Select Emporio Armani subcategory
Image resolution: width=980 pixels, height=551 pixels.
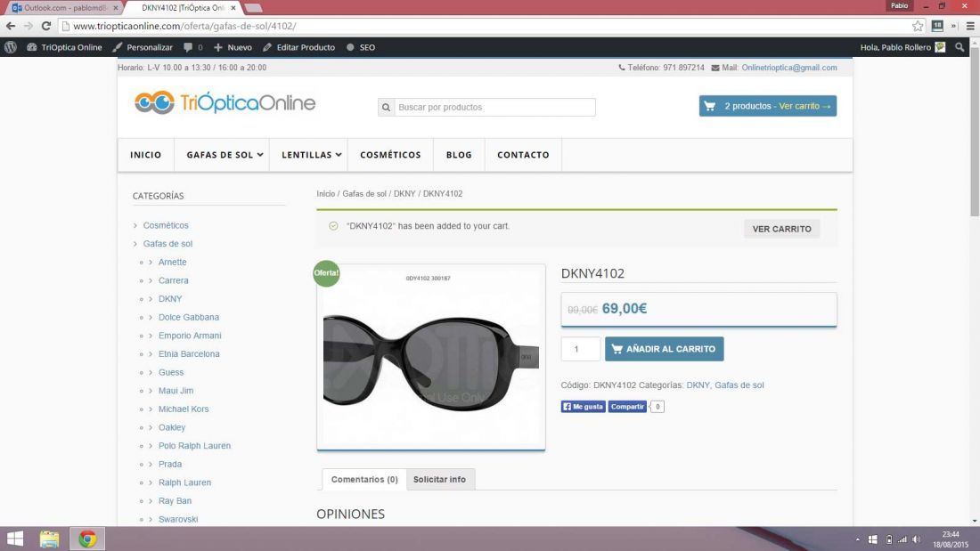(x=190, y=336)
